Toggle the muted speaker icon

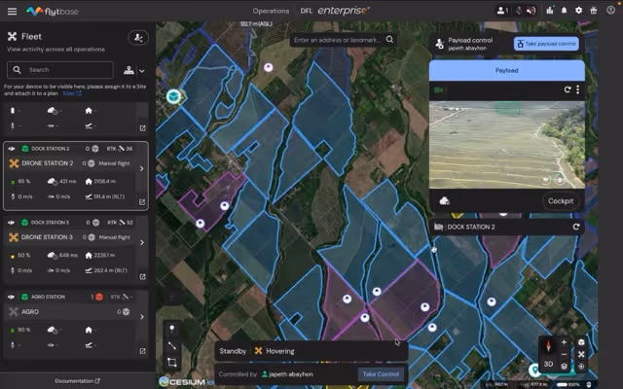[531, 11]
